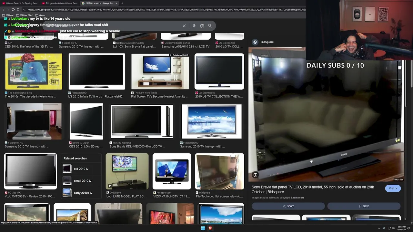Share the selected image
Screen dimensions: 413x232
point(288,206)
